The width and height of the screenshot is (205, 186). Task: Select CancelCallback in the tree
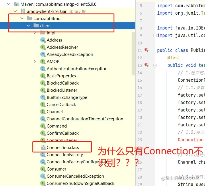tap(61, 105)
